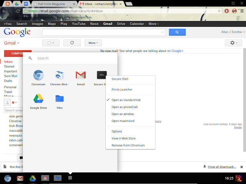Select the Secure Shell app icon
Image resolution: width=246 pixels, height=184 pixels.
(101, 75)
